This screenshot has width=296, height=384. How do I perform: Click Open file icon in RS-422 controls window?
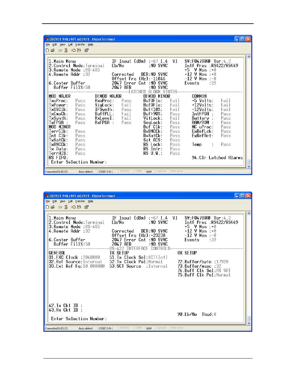click(53, 207)
